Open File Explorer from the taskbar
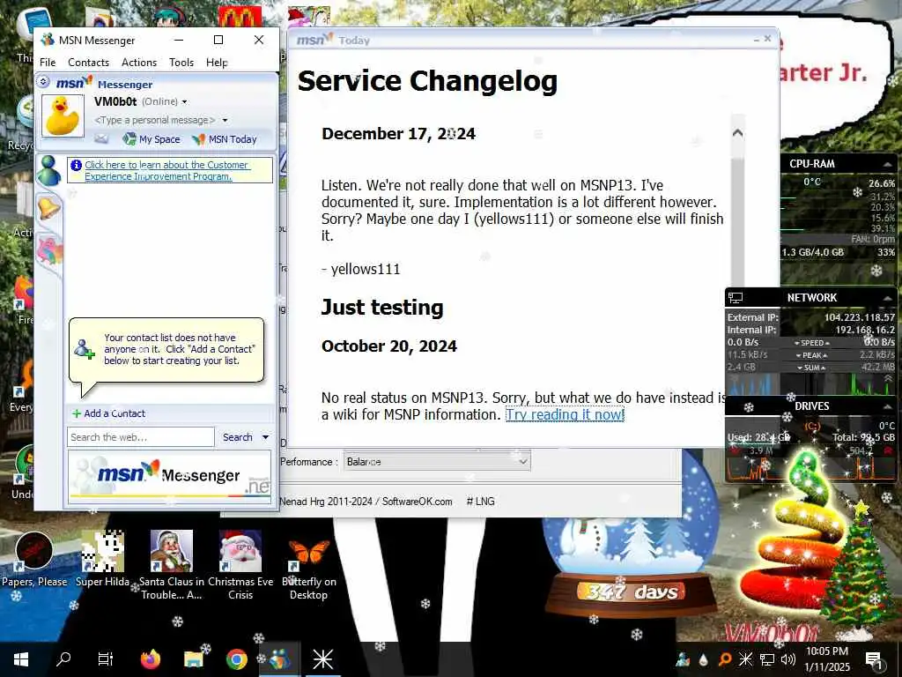This screenshot has height=677, width=902. pyautogui.click(x=193, y=659)
